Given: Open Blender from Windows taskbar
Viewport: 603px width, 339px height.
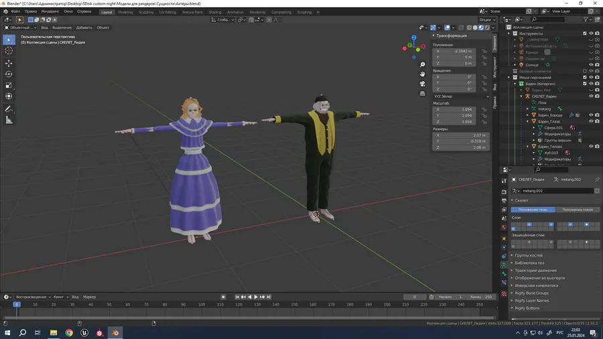Looking at the screenshot, I should pos(115,332).
